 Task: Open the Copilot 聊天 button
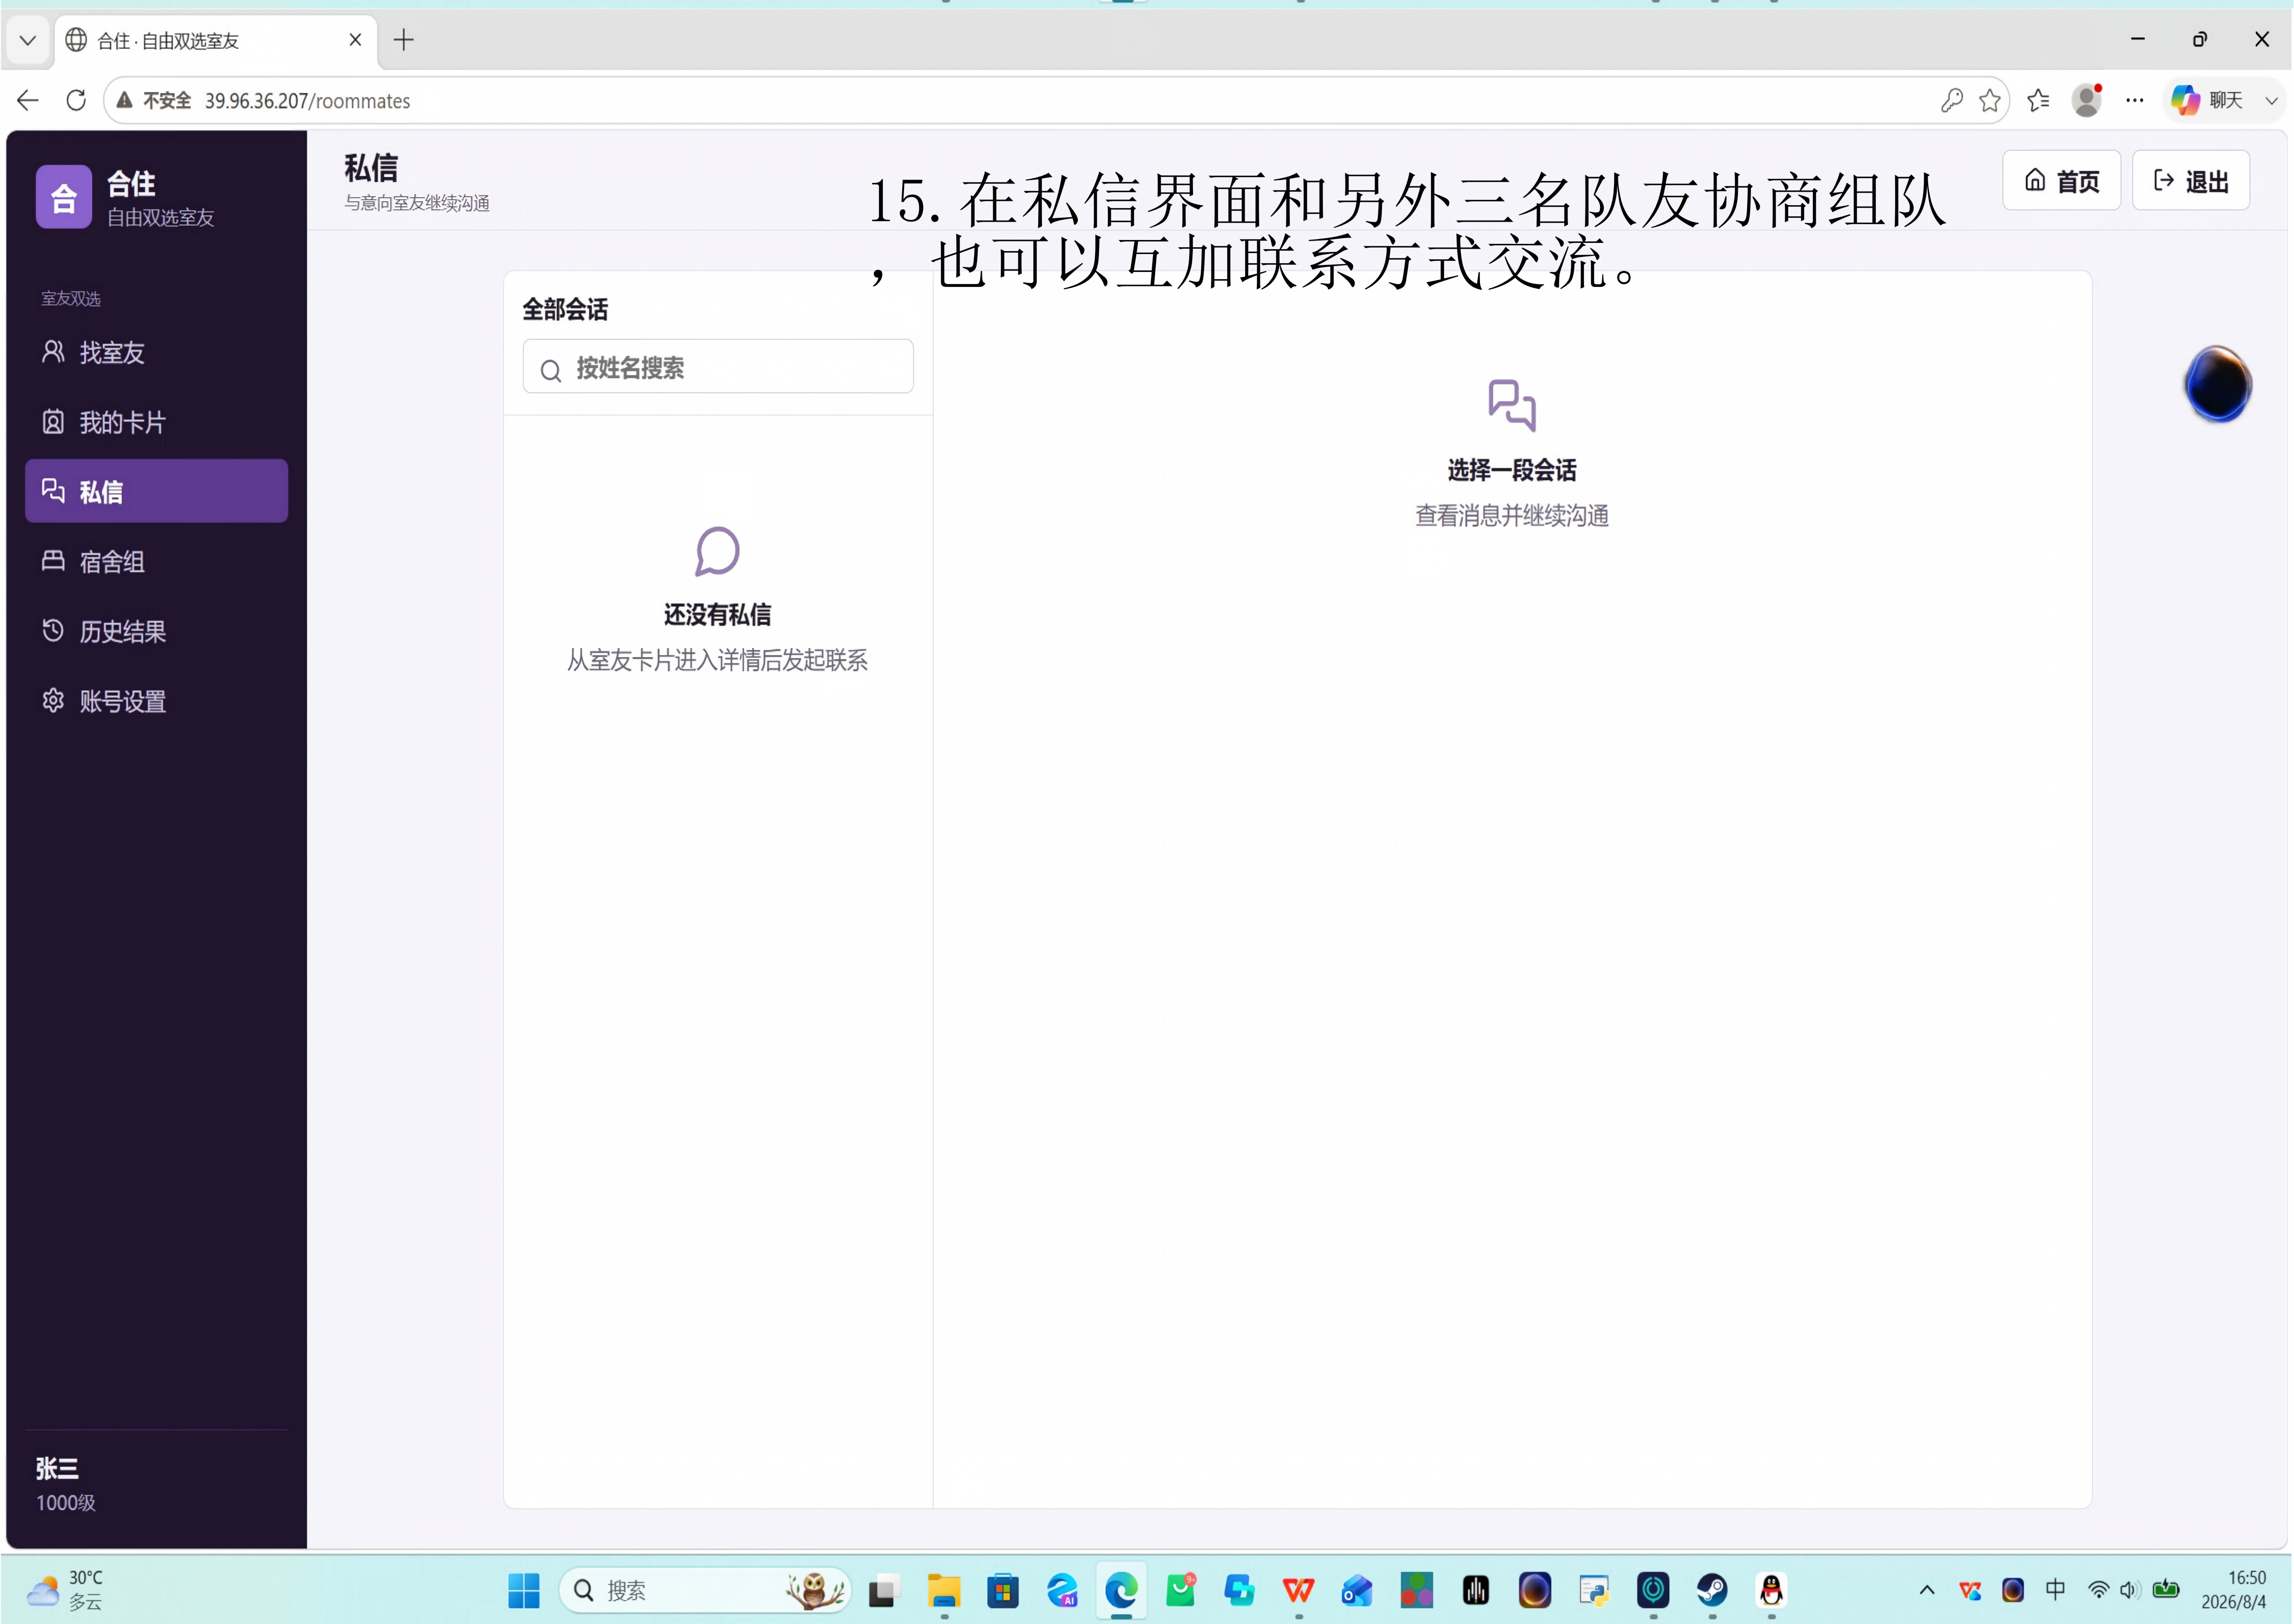pyautogui.click(x=2209, y=100)
